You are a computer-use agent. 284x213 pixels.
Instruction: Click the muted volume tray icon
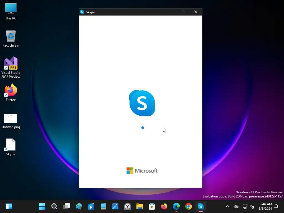click(x=252, y=206)
